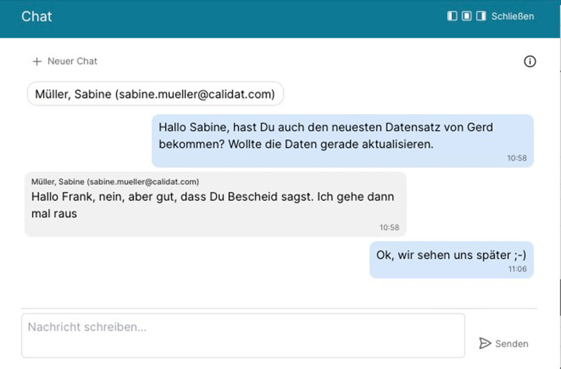Click the message starting 'Hallo Sabine, hast Du'
Image resolution: width=561 pixels, height=369 pixels.
(342, 141)
